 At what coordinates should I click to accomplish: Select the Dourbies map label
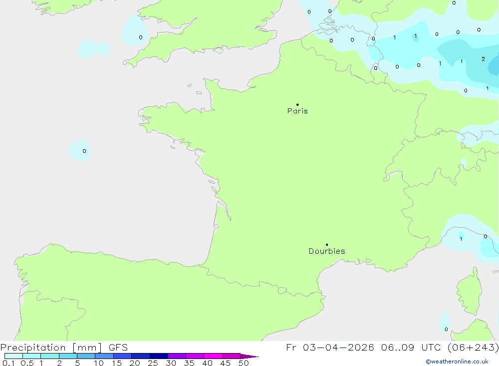click(327, 251)
